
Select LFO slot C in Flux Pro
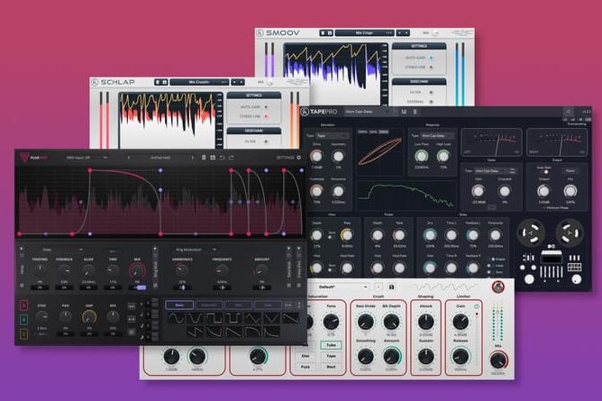point(23,334)
